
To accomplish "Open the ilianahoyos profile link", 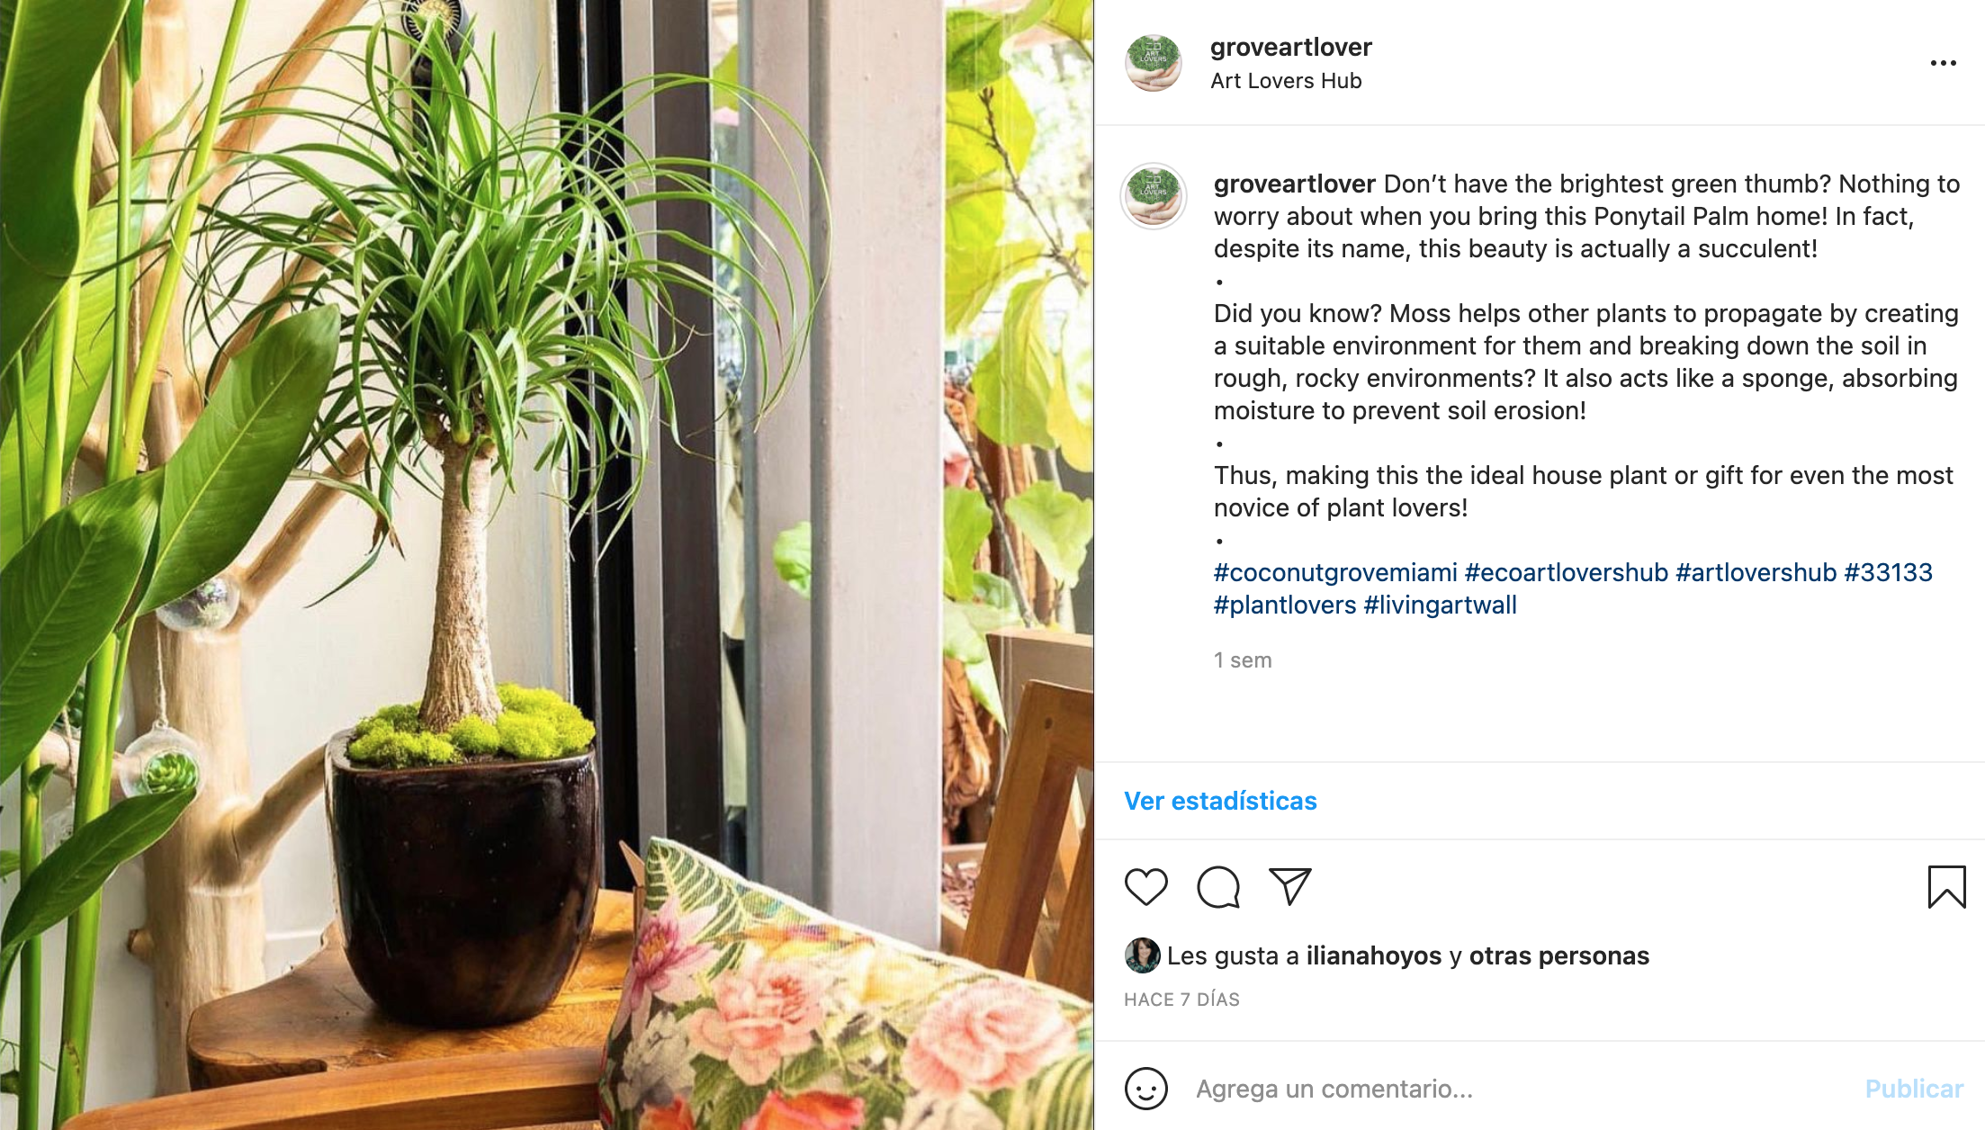I will pyautogui.click(x=1374, y=955).
